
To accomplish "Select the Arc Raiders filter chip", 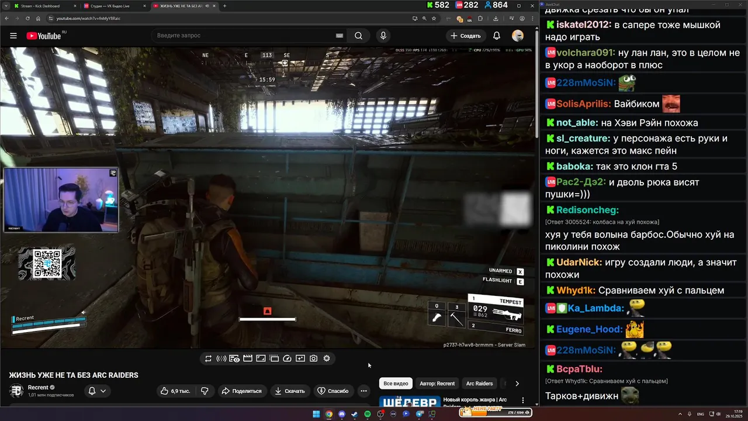I will (479, 384).
